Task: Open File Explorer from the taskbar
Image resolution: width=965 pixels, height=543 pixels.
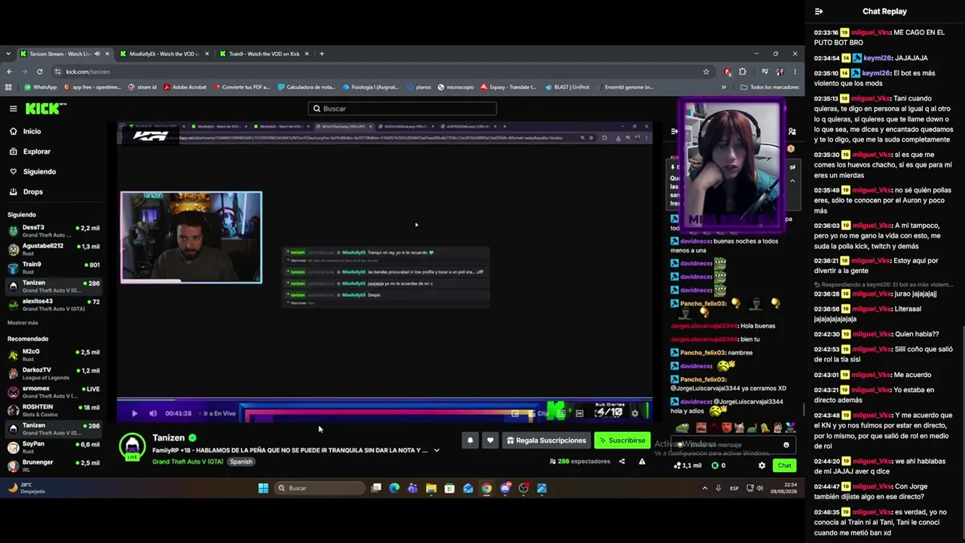Action: 431,488
